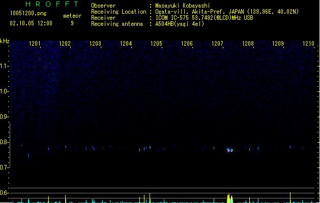Click the 1201 time marker

pyautogui.click(x=35, y=44)
